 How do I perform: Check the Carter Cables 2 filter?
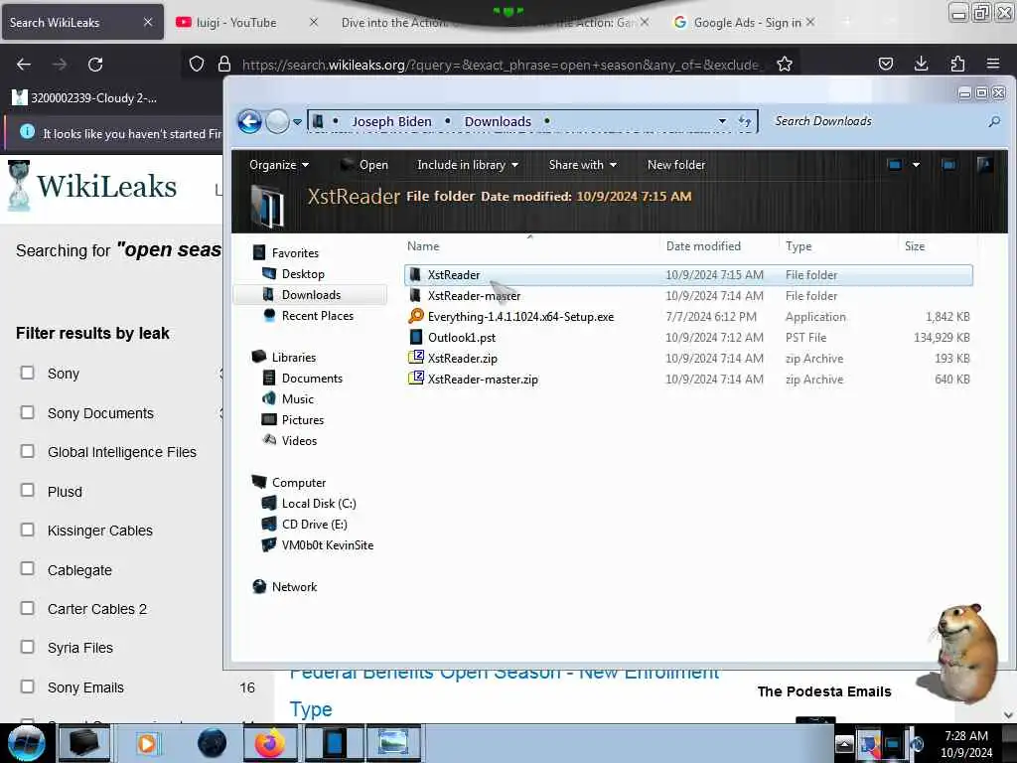[x=27, y=608]
